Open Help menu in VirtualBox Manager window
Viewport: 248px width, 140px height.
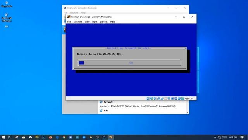pyautogui.click(x=83, y=13)
